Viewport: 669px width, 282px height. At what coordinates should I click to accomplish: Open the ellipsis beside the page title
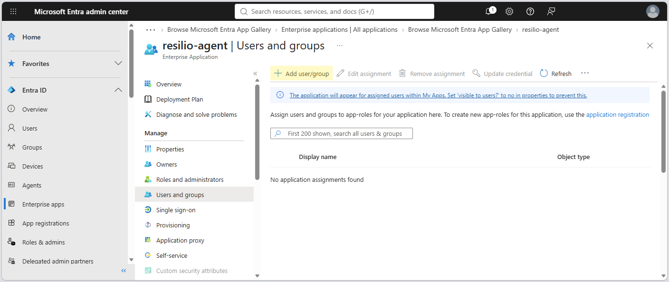(x=339, y=46)
